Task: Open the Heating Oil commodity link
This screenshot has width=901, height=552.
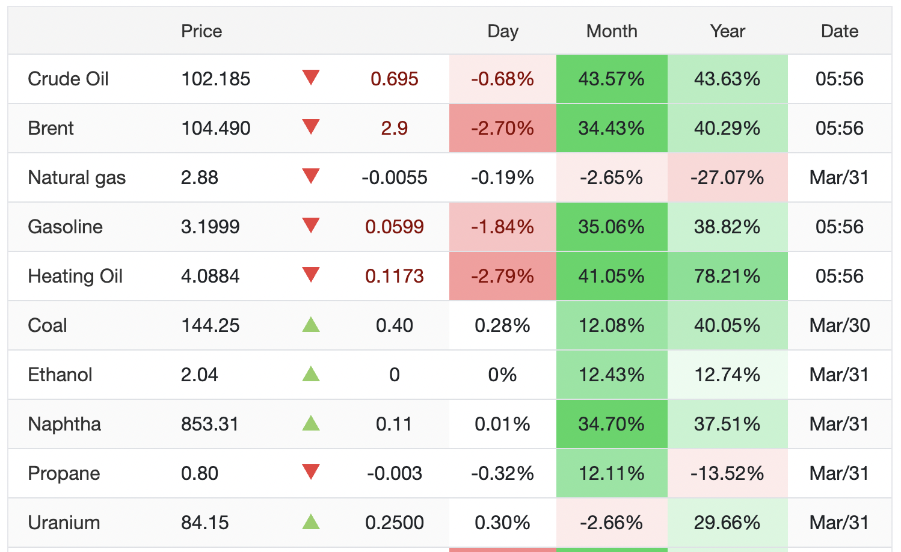Action: [x=75, y=276]
